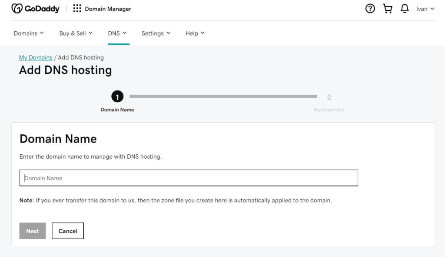
Task: Expand the Settings dropdown
Action: (156, 33)
